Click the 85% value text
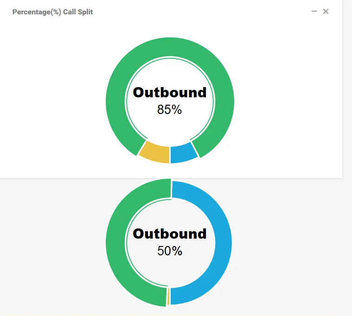The height and width of the screenshot is (316, 352). (x=169, y=110)
